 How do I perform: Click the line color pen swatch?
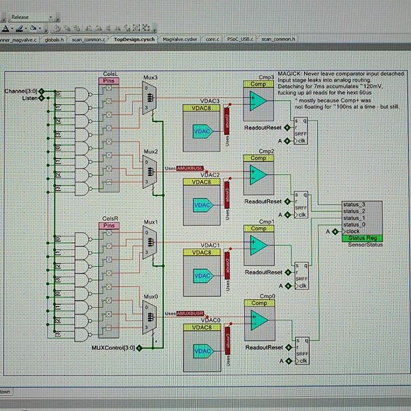[19, 28]
